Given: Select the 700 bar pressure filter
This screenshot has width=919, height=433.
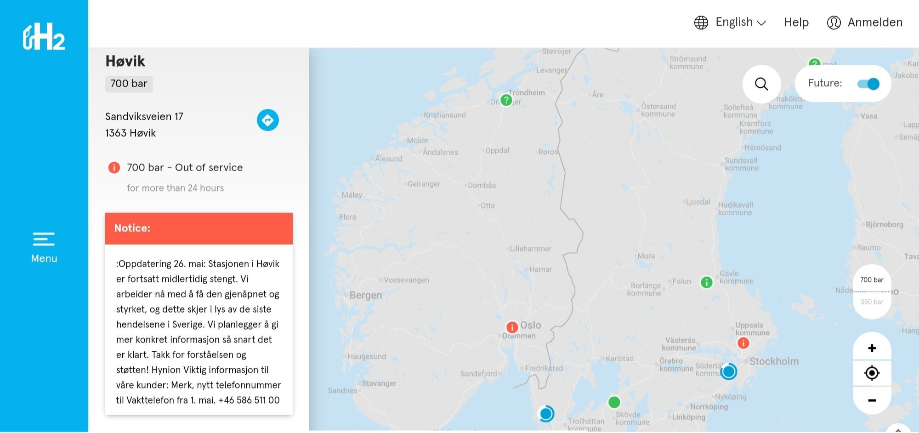Looking at the screenshot, I should pyautogui.click(x=872, y=280).
